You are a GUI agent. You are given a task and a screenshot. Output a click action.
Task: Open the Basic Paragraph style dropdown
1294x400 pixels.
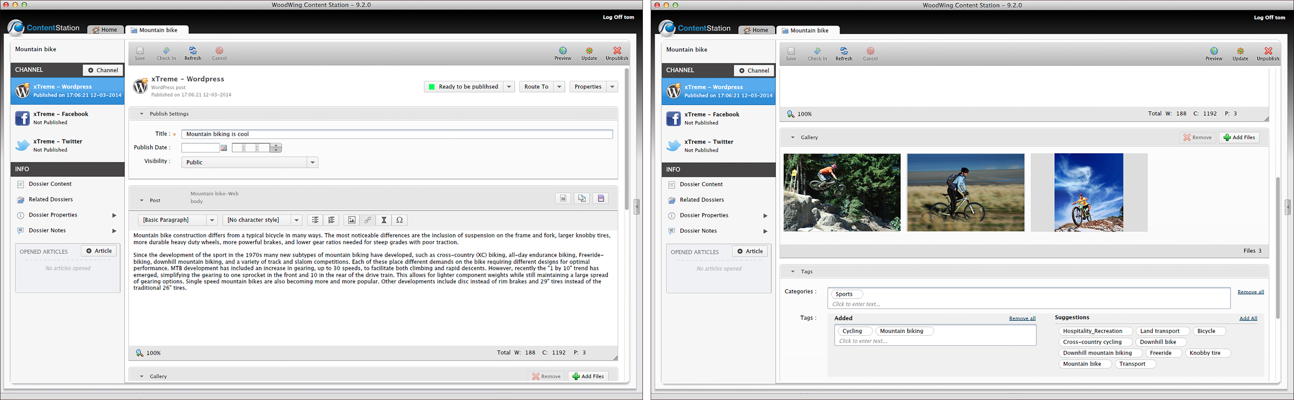coord(212,220)
